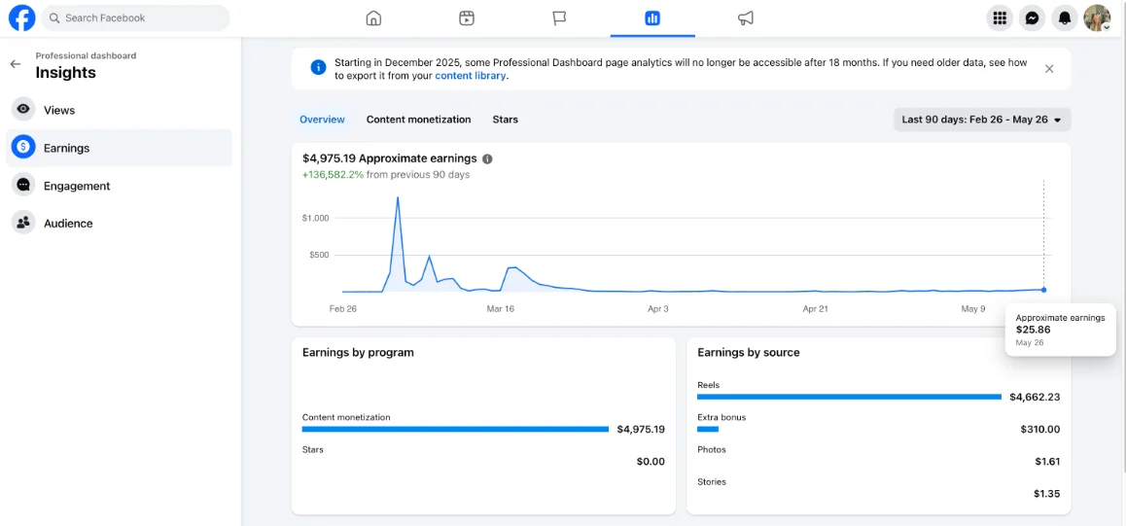Click the Search Facebook field
Viewport: 1126px width, 526px height.
135,18
